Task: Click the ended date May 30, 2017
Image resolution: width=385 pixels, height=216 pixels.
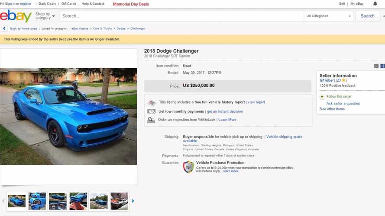Action: [202, 73]
